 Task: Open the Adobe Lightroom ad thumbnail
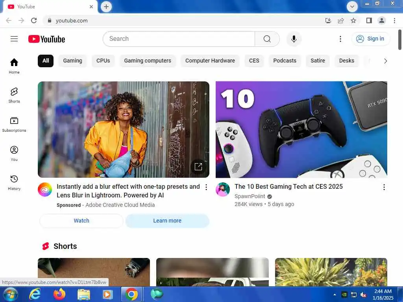click(123, 129)
